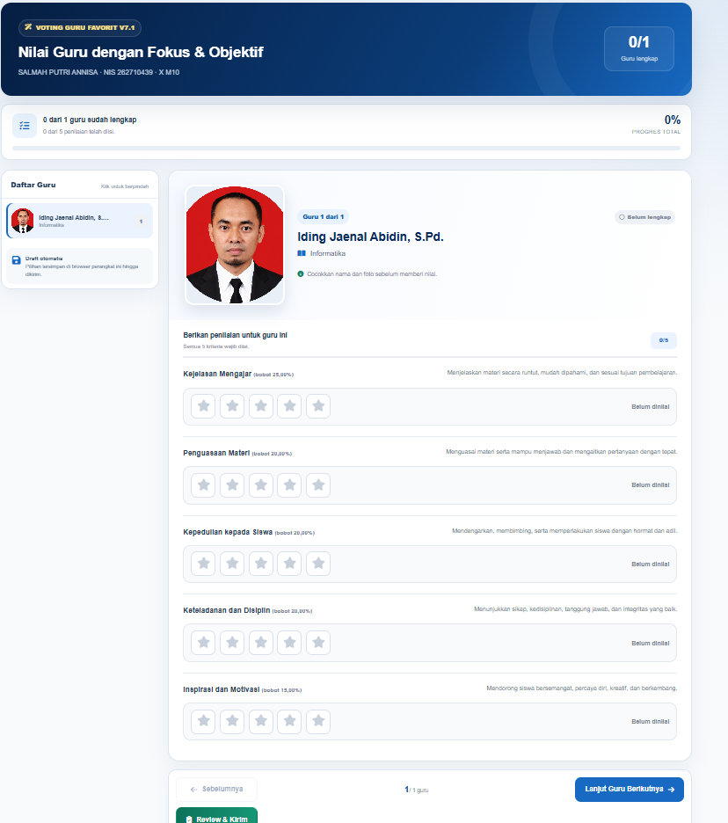Click the Sebelumnya button
Image resolution: width=728 pixels, height=823 pixels.
[x=217, y=790]
